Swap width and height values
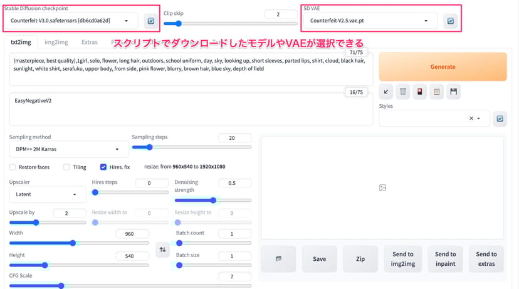Screen dimensions: 519x289 162,250
